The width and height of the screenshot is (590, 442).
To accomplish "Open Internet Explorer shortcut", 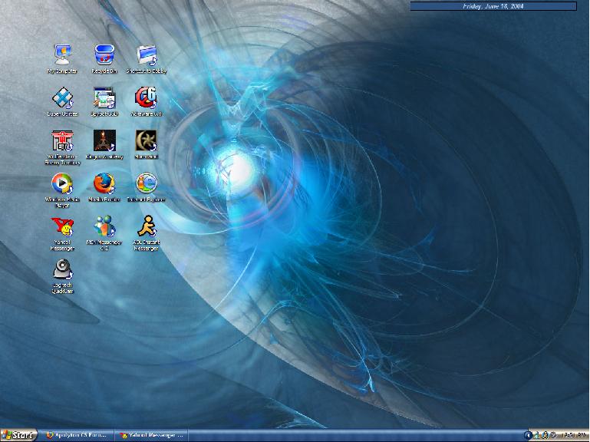I will (146, 183).
